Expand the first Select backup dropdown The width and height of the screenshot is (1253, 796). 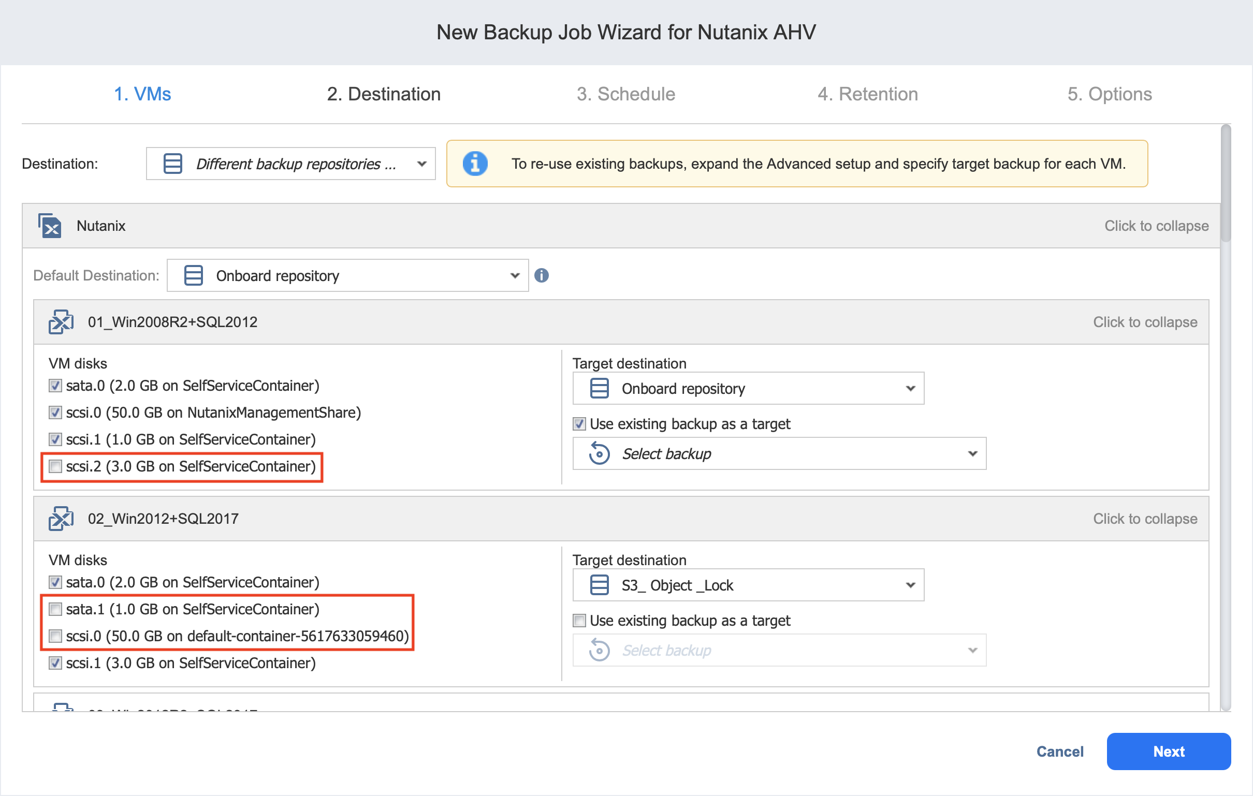779,454
